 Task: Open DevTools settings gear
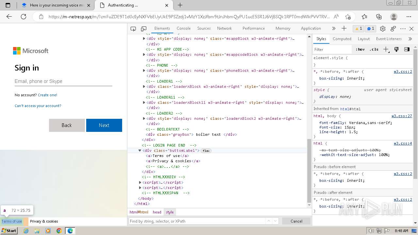[383, 29]
